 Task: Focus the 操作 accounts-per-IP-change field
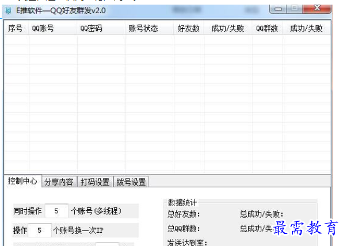click(40, 230)
